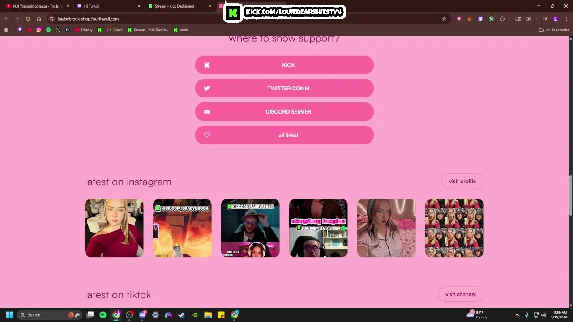Open the Spotify bookmark icon
This screenshot has height=322, width=573.
(x=48, y=30)
